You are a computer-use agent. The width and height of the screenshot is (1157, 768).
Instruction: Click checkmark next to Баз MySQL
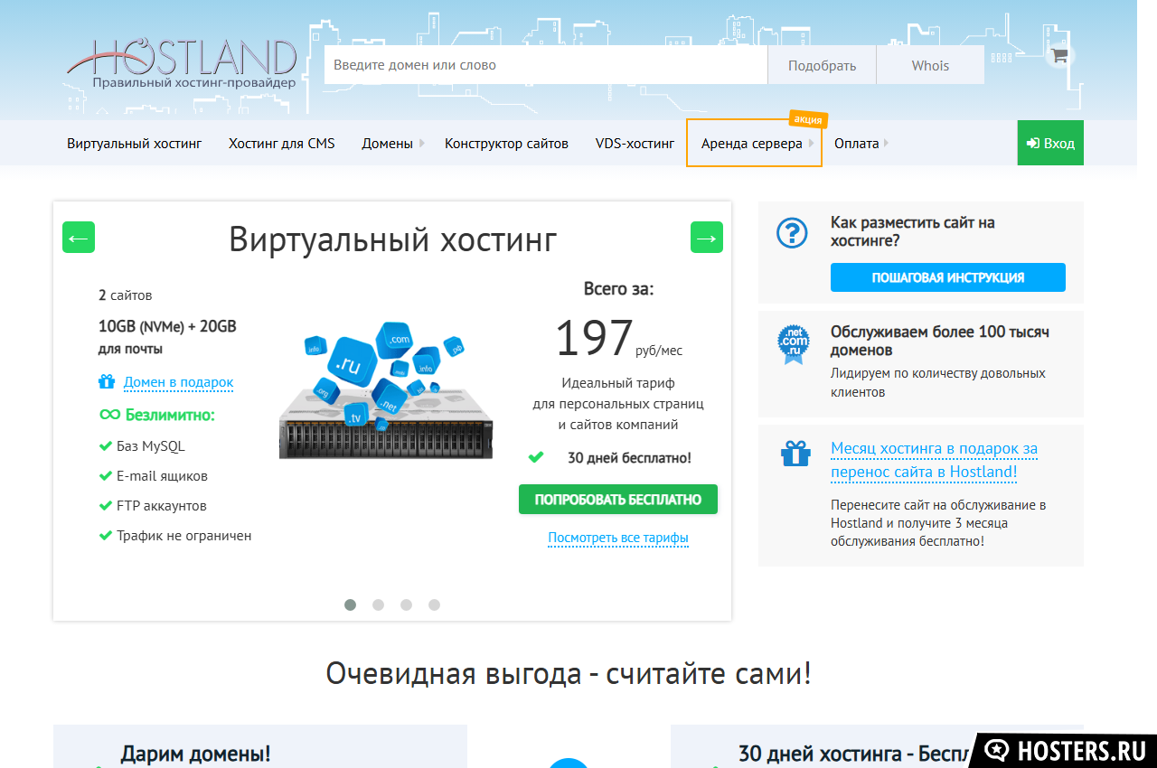click(105, 446)
